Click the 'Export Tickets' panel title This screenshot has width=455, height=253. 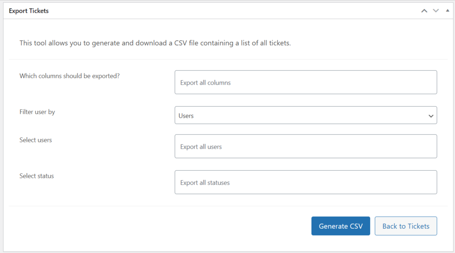coord(28,11)
